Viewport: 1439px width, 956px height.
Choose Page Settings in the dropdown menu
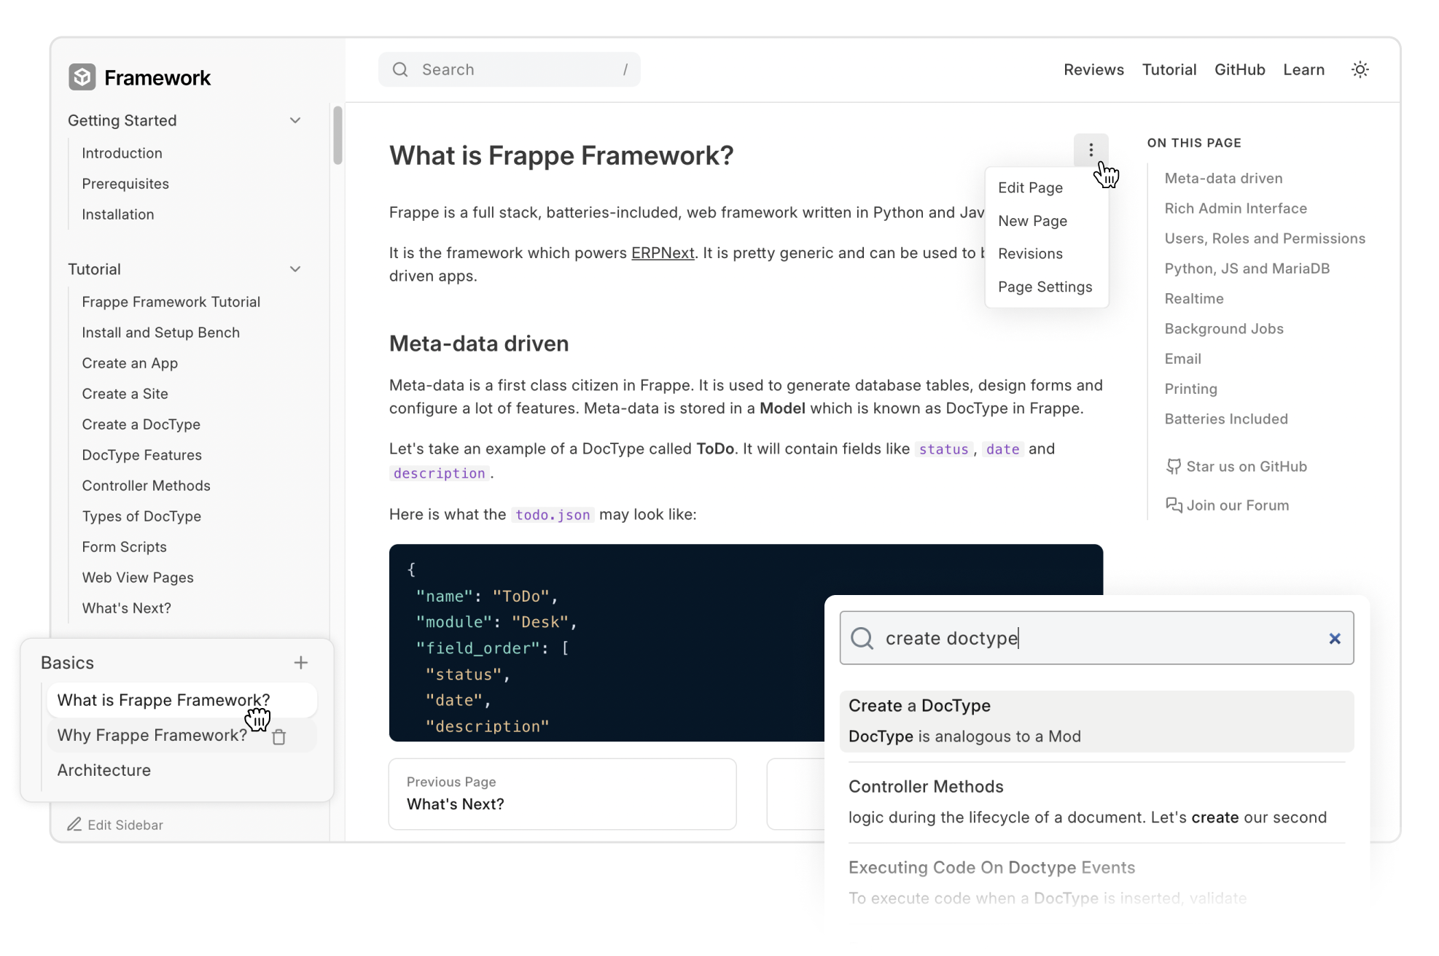(x=1045, y=287)
